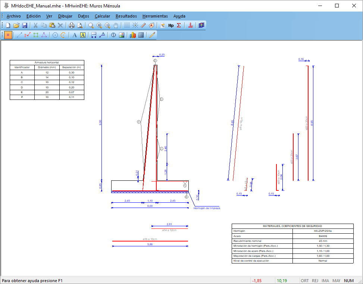Select the leader annotation arrow tool
The height and width of the screenshot is (284, 363).
click(102, 35)
